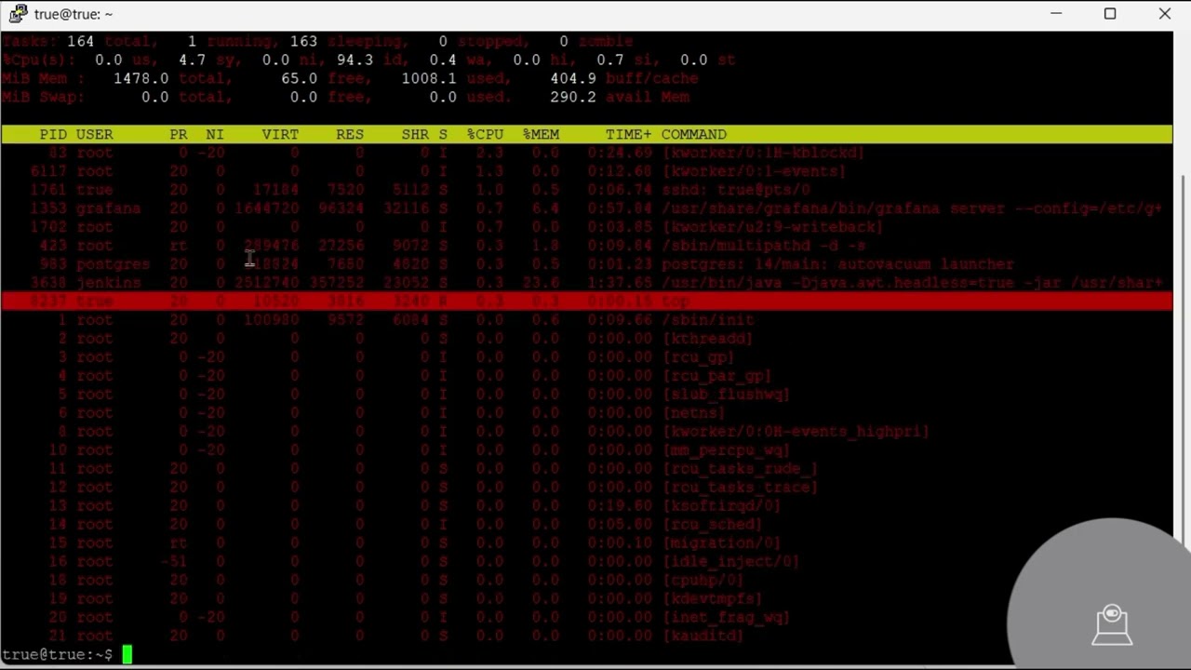This screenshot has height=670, width=1191.
Task: Click the [rcu_tasks_trace] process entry
Action: (x=740, y=488)
